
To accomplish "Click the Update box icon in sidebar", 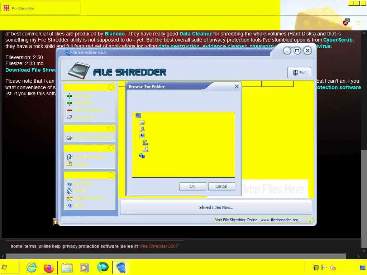I will point(70,164).
